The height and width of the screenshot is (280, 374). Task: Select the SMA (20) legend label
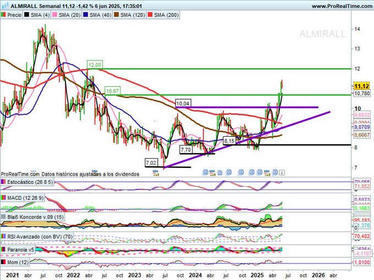click(69, 15)
